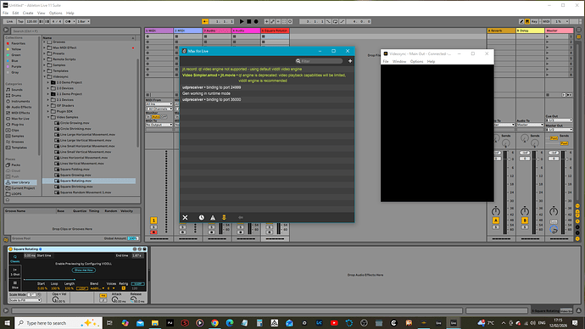
Task: Click the Show me How button
Action: click(84, 270)
